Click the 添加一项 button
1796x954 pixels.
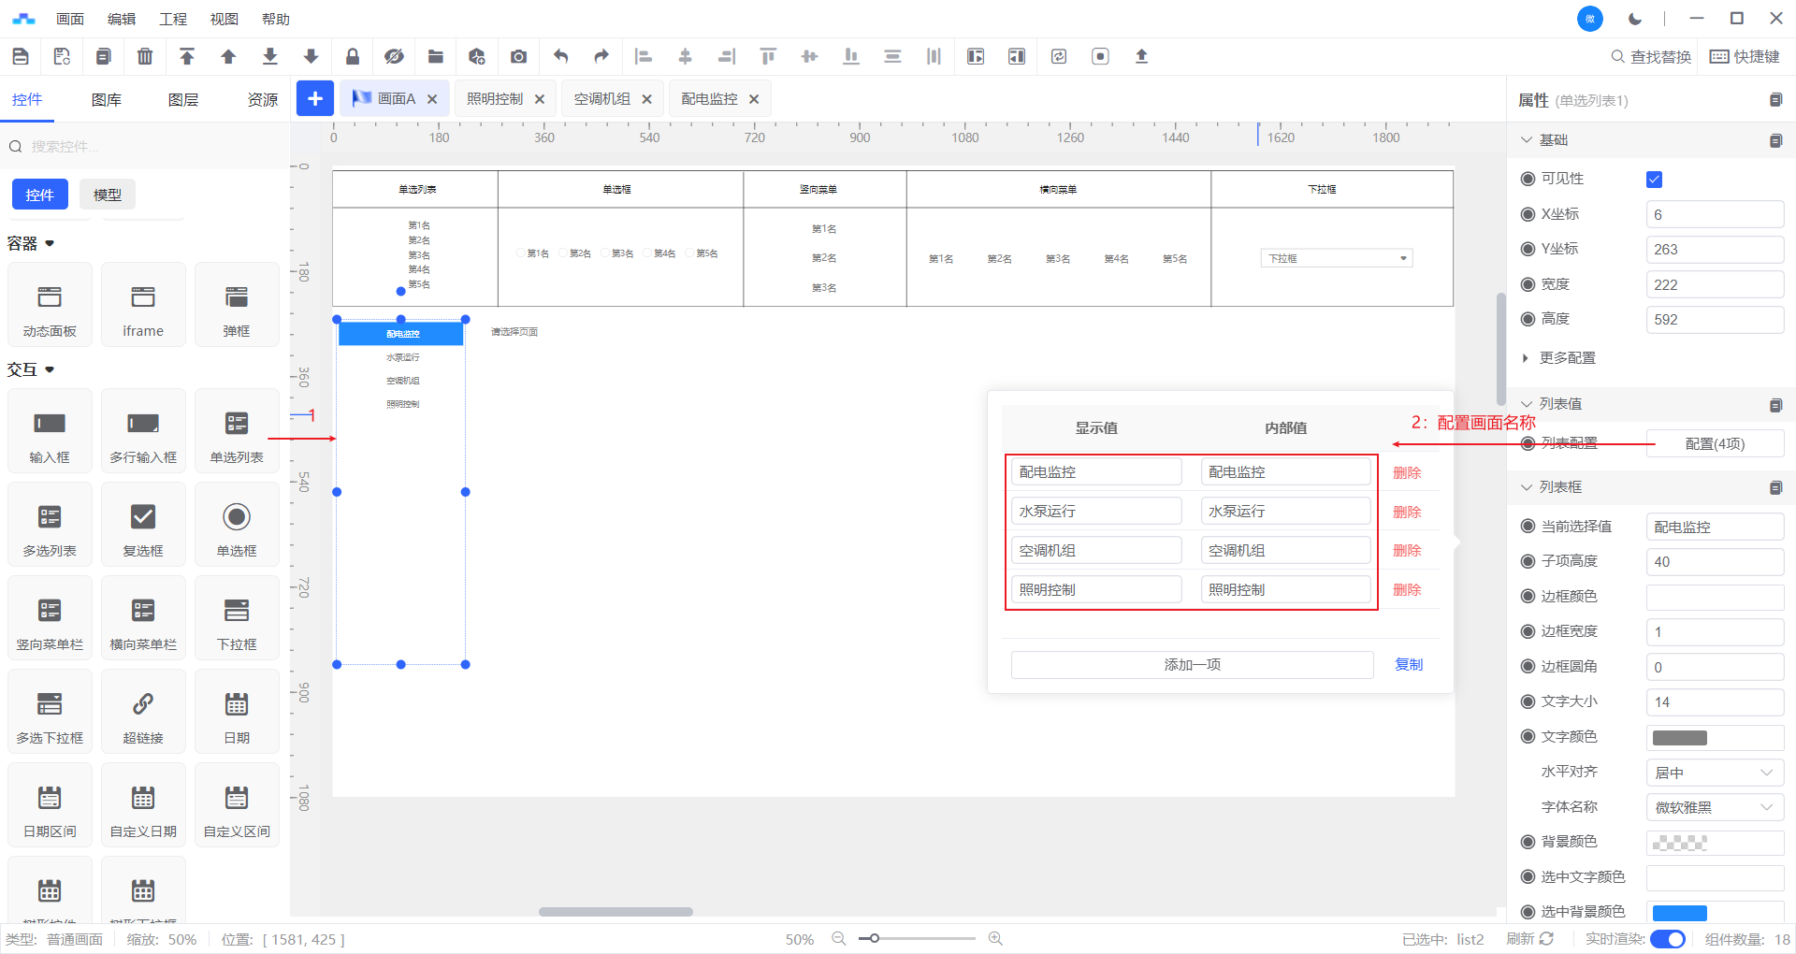[1192, 665]
